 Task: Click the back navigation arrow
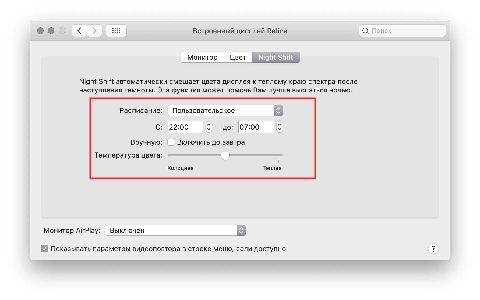(79, 31)
